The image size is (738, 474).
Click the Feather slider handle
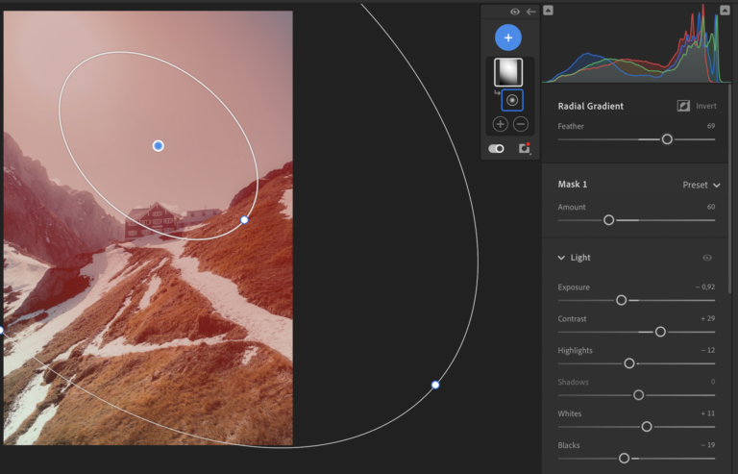[667, 139]
